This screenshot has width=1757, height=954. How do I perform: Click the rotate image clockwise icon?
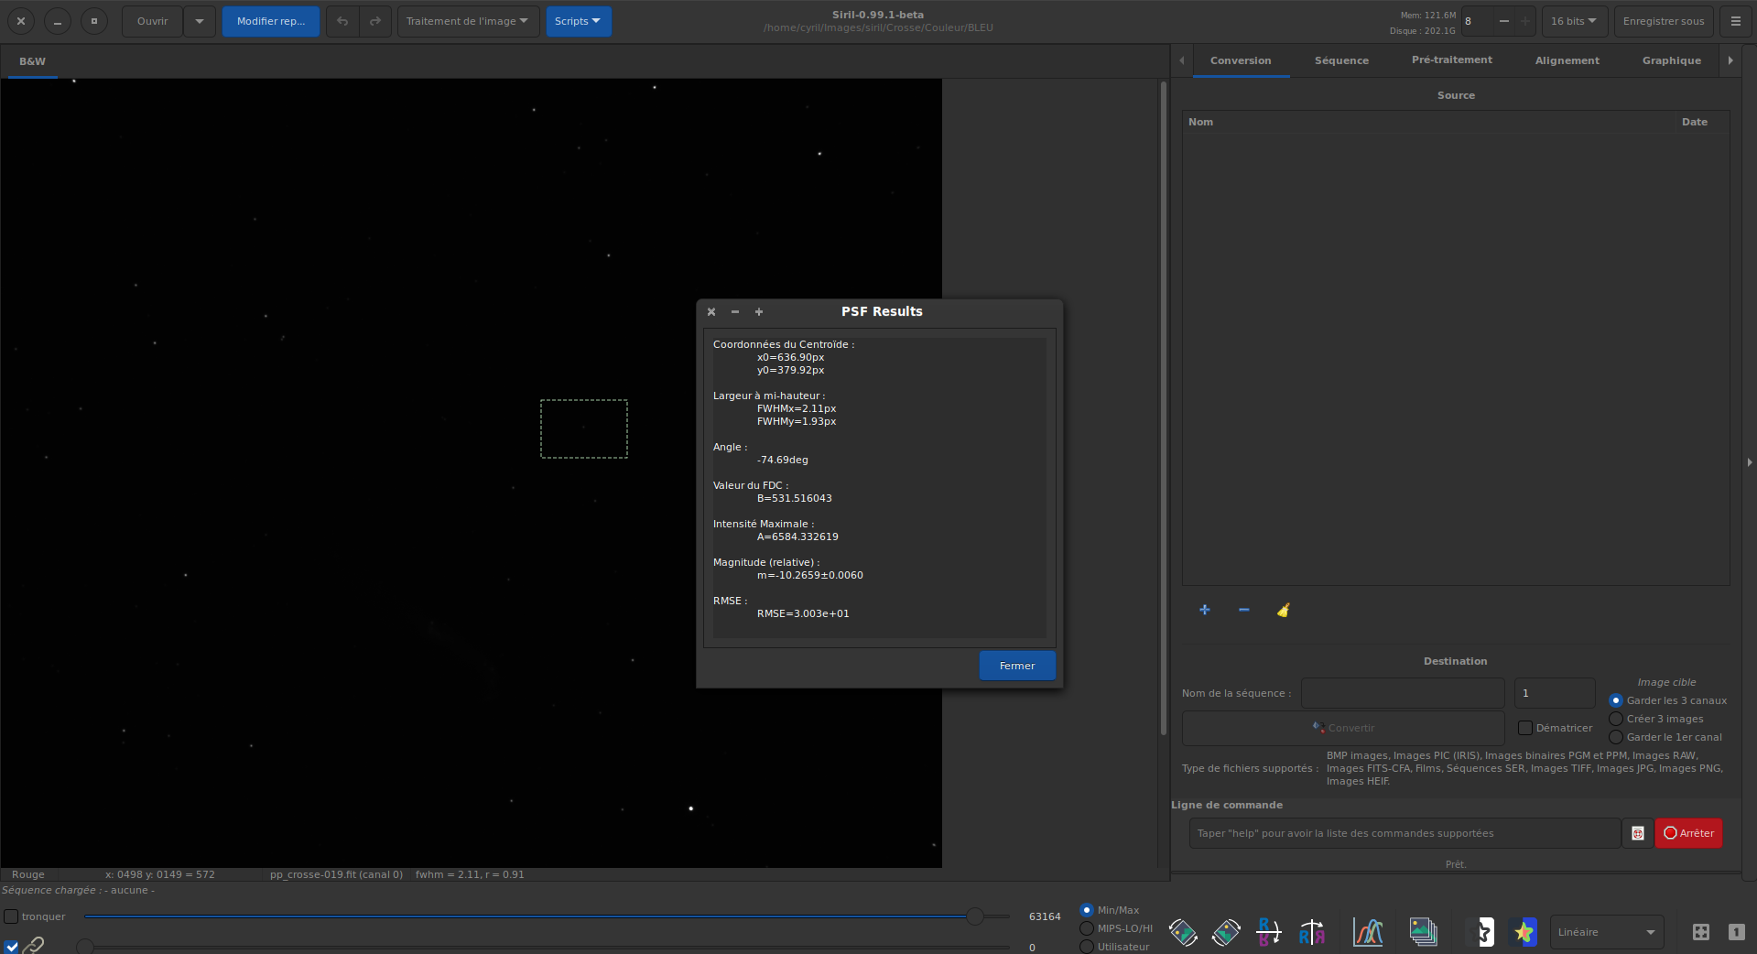point(1226,932)
